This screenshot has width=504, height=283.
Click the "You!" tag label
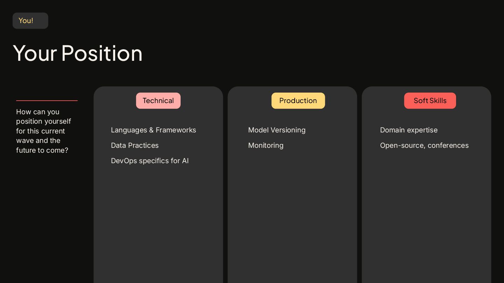pyautogui.click(x=30, y=21)
